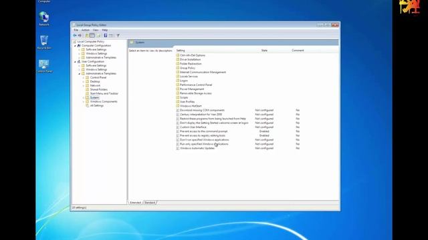Screen dimensions: 428x240
Task: Select the System folder in the tree
Action: (x=94, y=97)
